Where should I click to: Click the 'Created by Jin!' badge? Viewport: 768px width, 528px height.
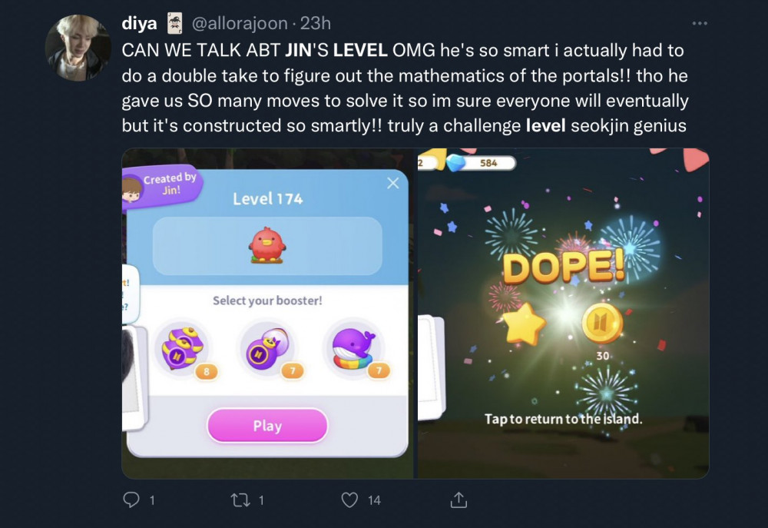click(x=161, y=187)
